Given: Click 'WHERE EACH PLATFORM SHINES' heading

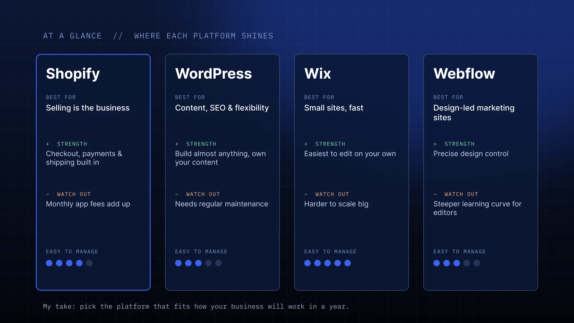Looking at the screenshot, I should (204, 36).
